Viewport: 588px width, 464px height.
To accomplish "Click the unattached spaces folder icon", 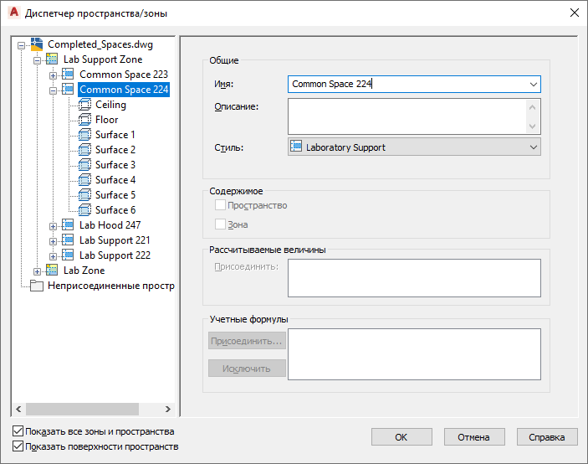I will (x=36, y=286).
